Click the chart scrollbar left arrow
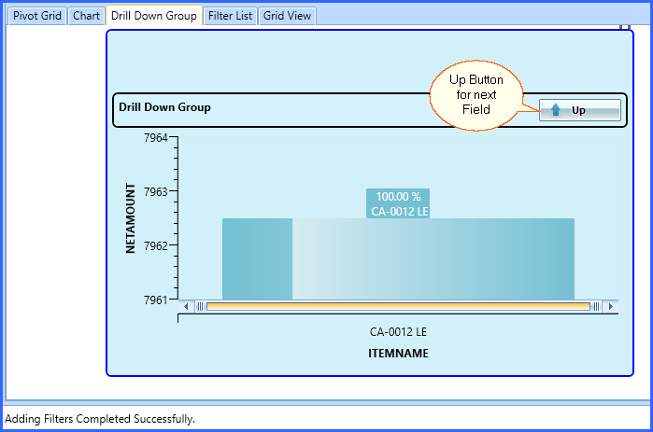The width and height of the screenshot is (653, 432). [186, 306]
